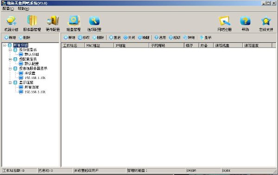Click the 工作站总数:0 status entry
Viewport: 278px width, 175px height.
(x=19, y=170)
